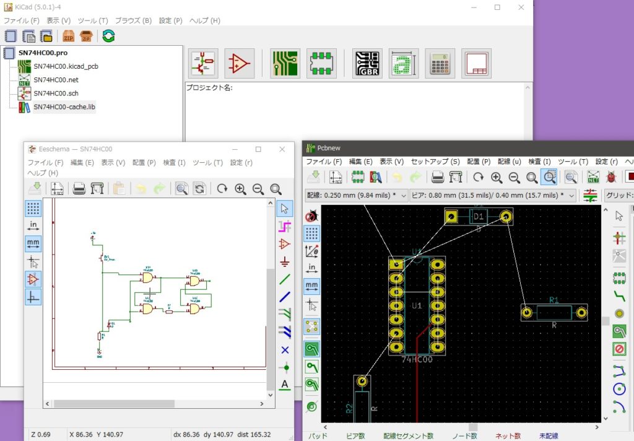Open the via size dropdown in Pcbnew
The height and width of the screenshot is (441, 634).
pos(493,196)
